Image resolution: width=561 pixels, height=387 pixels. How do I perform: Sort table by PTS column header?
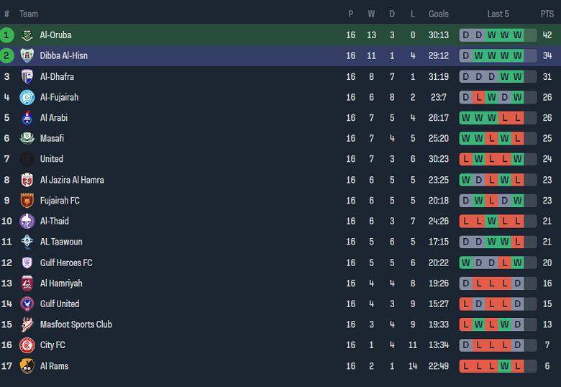click(x=547, y=14)
